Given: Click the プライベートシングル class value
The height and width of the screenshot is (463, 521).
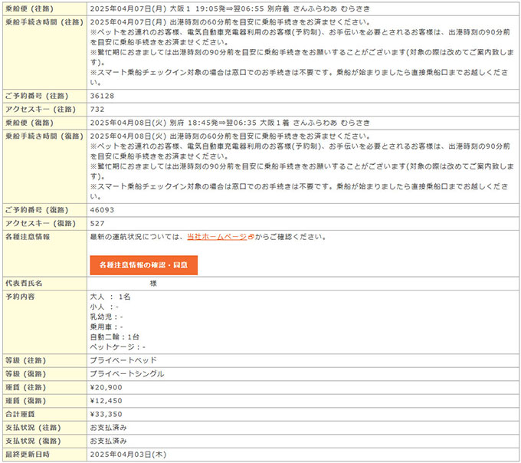Looking at the screenshot, I should [126, 374].
